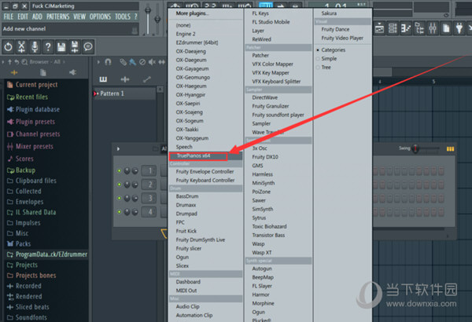Click the microphone recording icon
This screenshot has height=322, width=472.
click(x=35, y=46)
